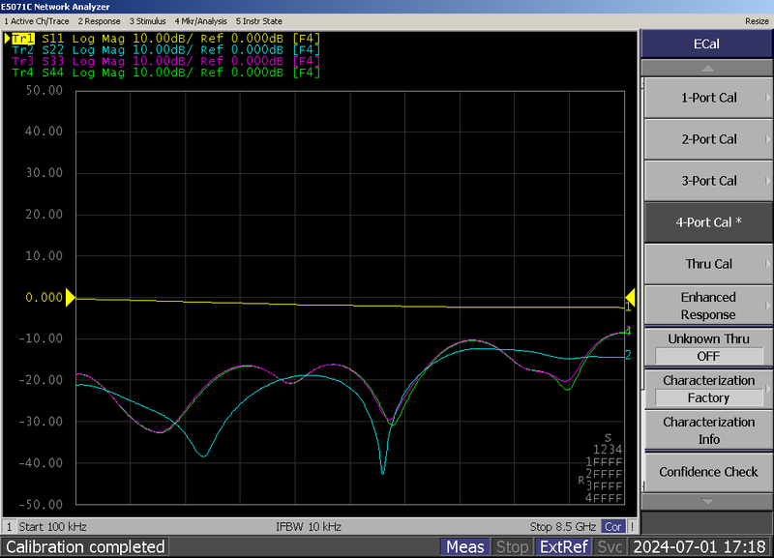Click the left yellow reference position marker
774x558 pixels.
click(x=69, y=298)
